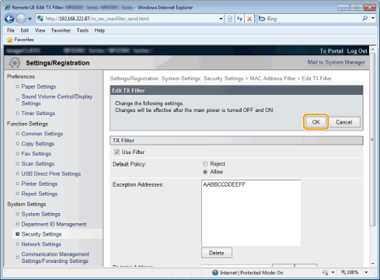Open the zoom level dropdown arrow
Image resolution: width=380 pixels, height=280 pixels.
tap(366, 272)
